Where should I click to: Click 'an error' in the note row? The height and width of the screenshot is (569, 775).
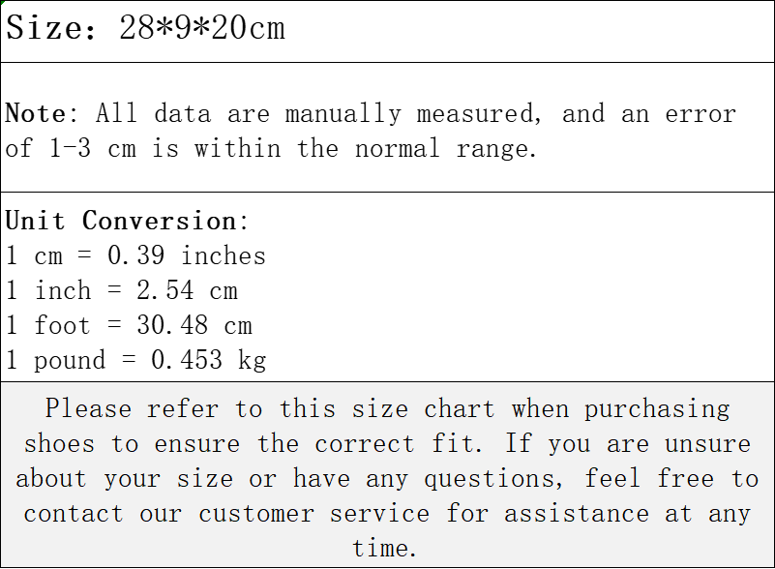tap(679, 113)
